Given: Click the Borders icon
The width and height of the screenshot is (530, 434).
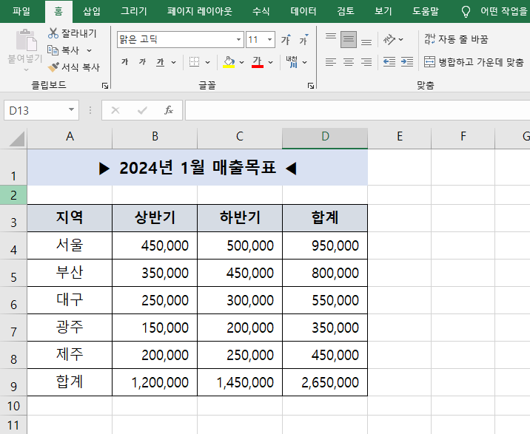Looking at the screenshot, I should coord(194,62).
